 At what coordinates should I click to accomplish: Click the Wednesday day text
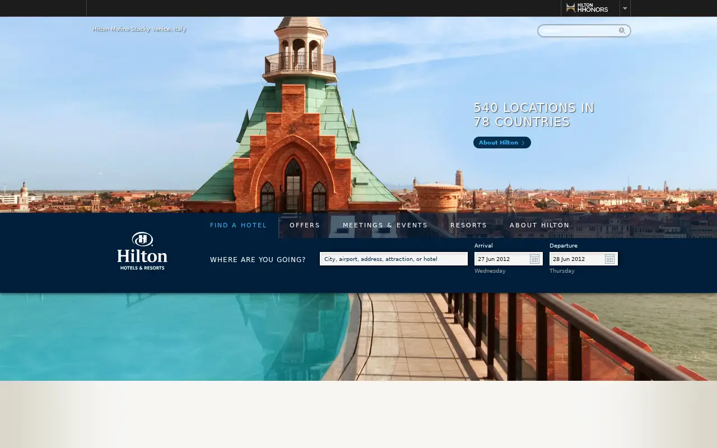coord(490,271)
